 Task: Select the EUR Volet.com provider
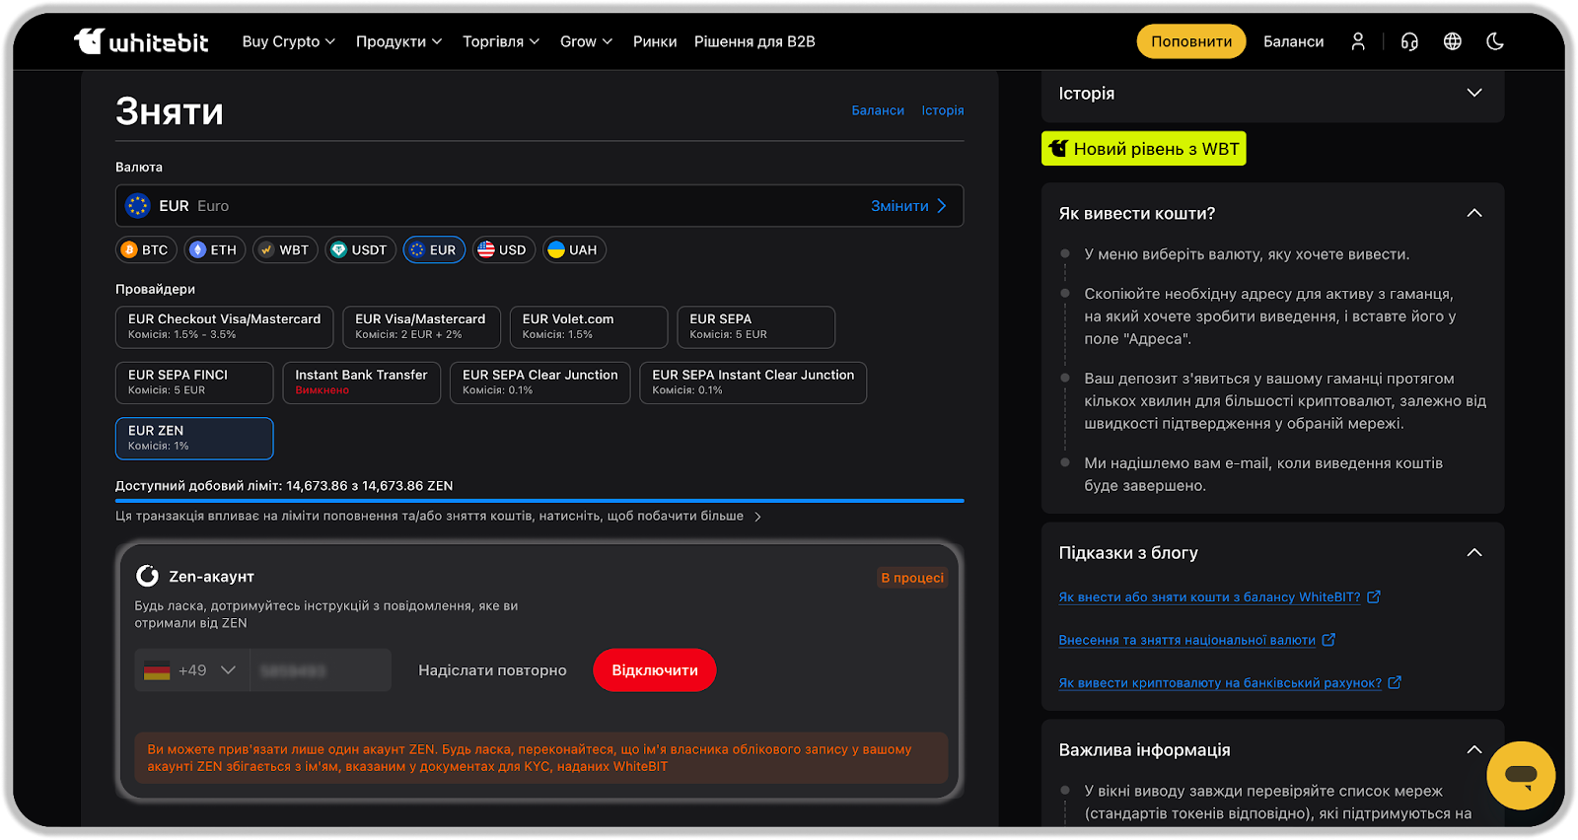(x=588, y=327)
